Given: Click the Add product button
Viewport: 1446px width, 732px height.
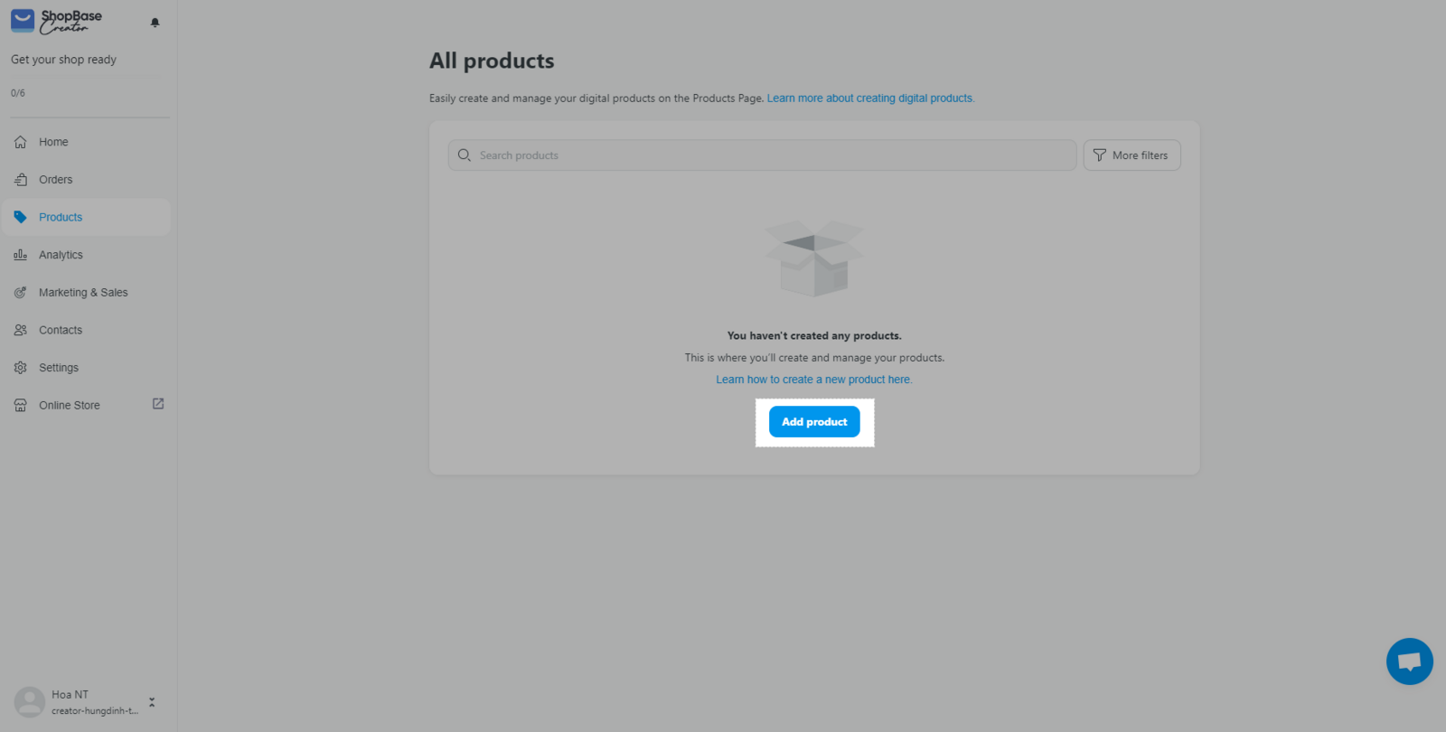Looking at the screenshot, I should (x=814, y=422).
